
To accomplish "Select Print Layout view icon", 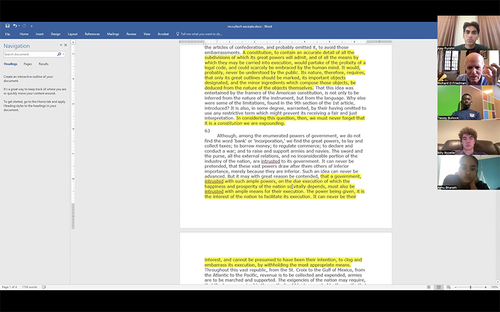I will [x=439, y=287].
